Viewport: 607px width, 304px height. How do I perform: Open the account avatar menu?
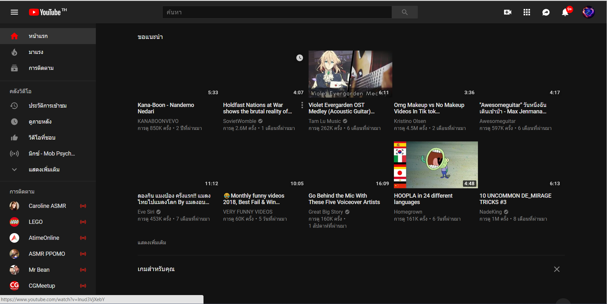(x=588, y=12)
